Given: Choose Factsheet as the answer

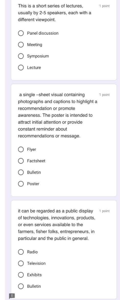Looking at the screenshot, I should [21, 161].
